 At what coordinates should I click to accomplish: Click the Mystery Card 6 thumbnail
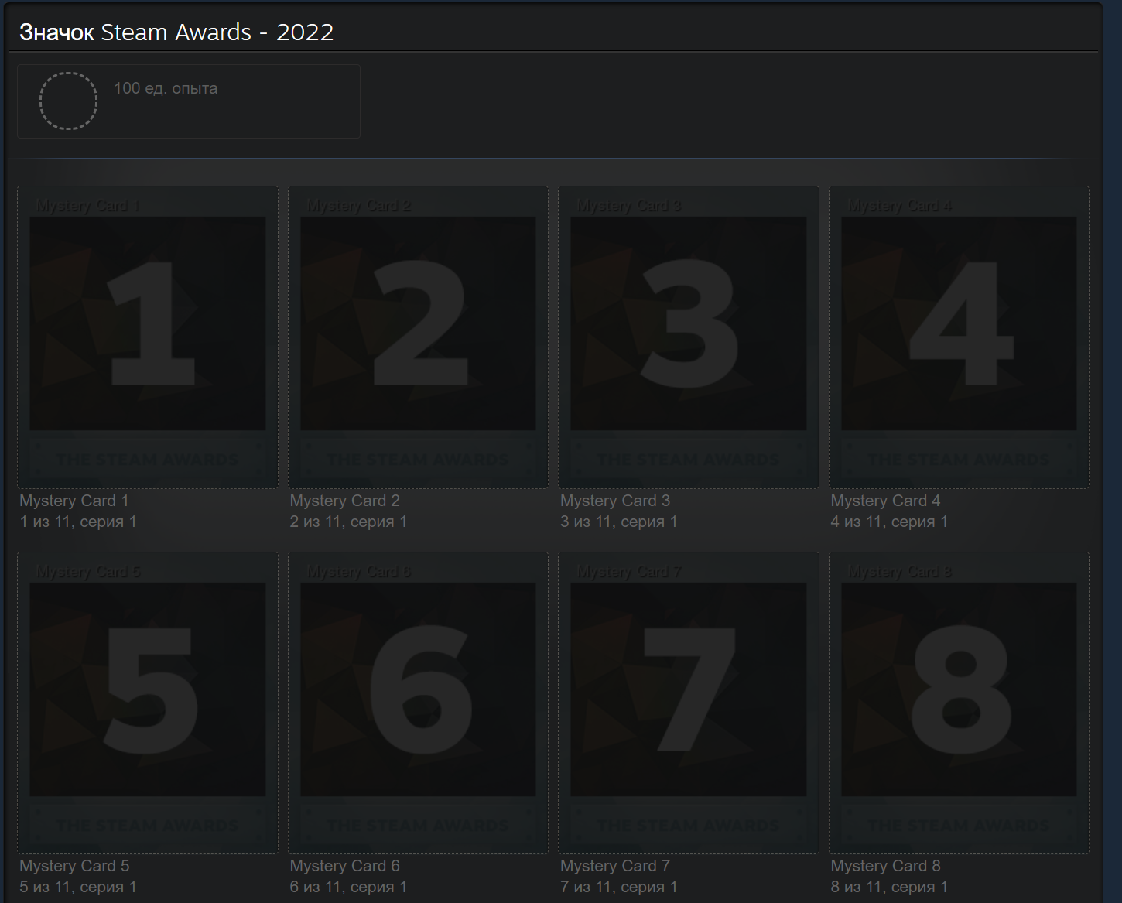click(x=418, y=703)
